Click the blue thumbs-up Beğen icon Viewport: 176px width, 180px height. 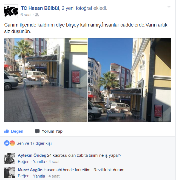coord(7,131)
